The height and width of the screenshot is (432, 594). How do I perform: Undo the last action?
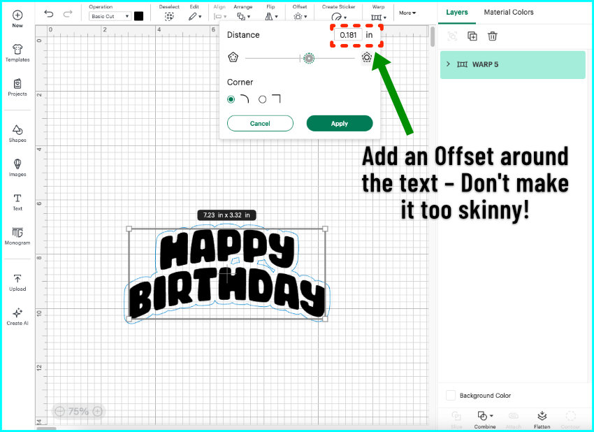(49, 14)
